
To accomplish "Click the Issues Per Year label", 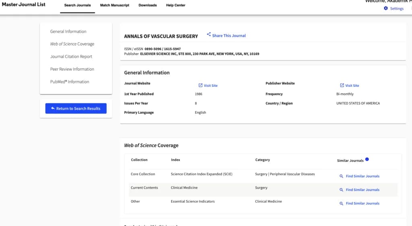I will 136,103.
